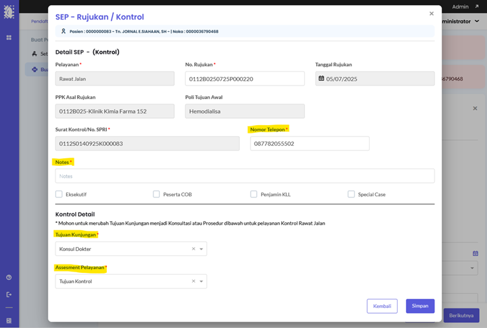Screen dimensions: 487x328
Task: Click the calendar icon in Tanggal Rujukan
Action: 321,78
